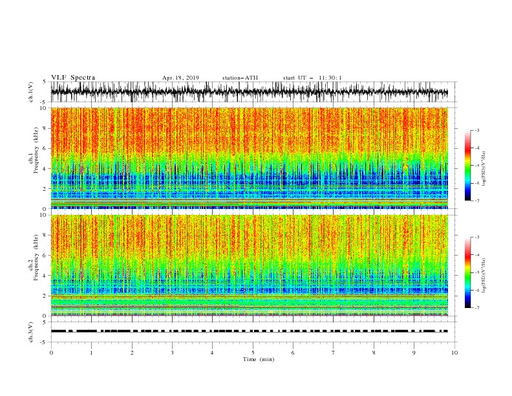Click the ch.1 voltage waveform trace

[x=249, y=92]
